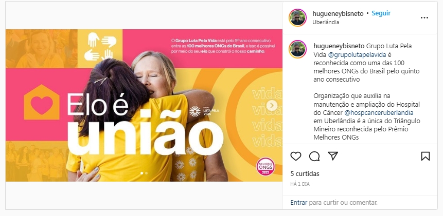Click caption author avatar
This screenshot has height=216, width=443.
coord(297,49)
